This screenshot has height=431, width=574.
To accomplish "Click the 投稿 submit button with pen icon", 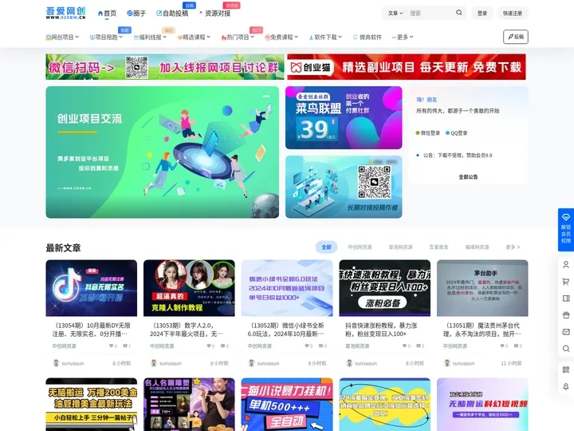I will (x=516, y=37).
